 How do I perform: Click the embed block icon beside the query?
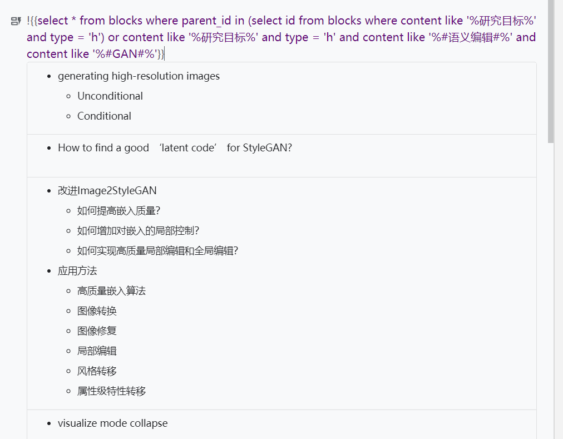[16, 22]
